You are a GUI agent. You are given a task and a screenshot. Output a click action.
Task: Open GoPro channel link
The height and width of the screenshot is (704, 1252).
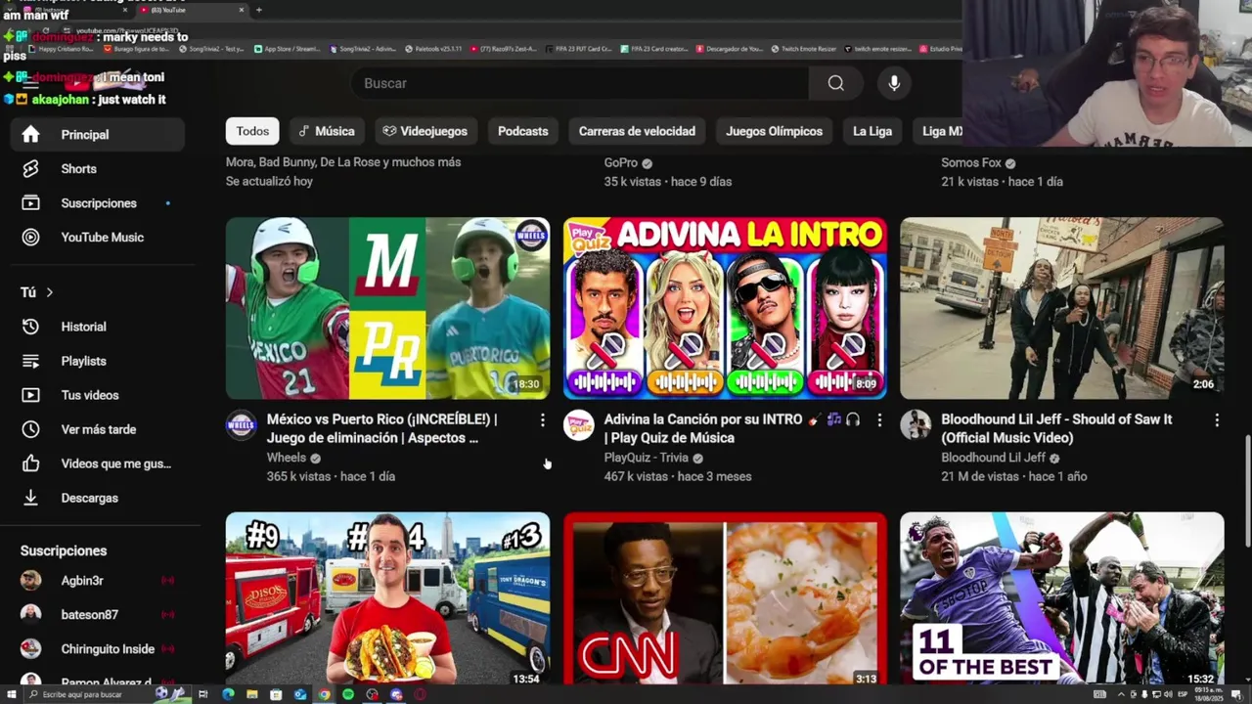tap(620, 163)
